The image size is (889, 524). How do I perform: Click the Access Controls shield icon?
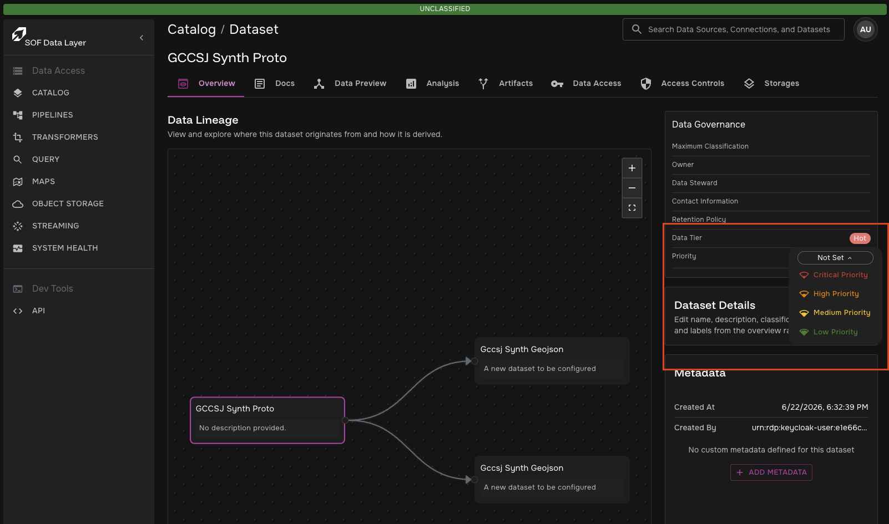[x=646, y=84]
